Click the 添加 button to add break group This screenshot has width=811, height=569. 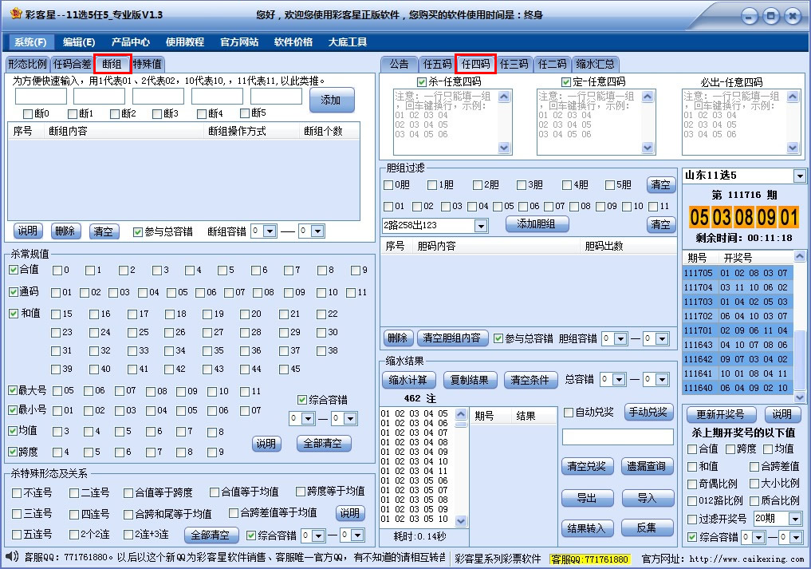click(x=332, y=101)
